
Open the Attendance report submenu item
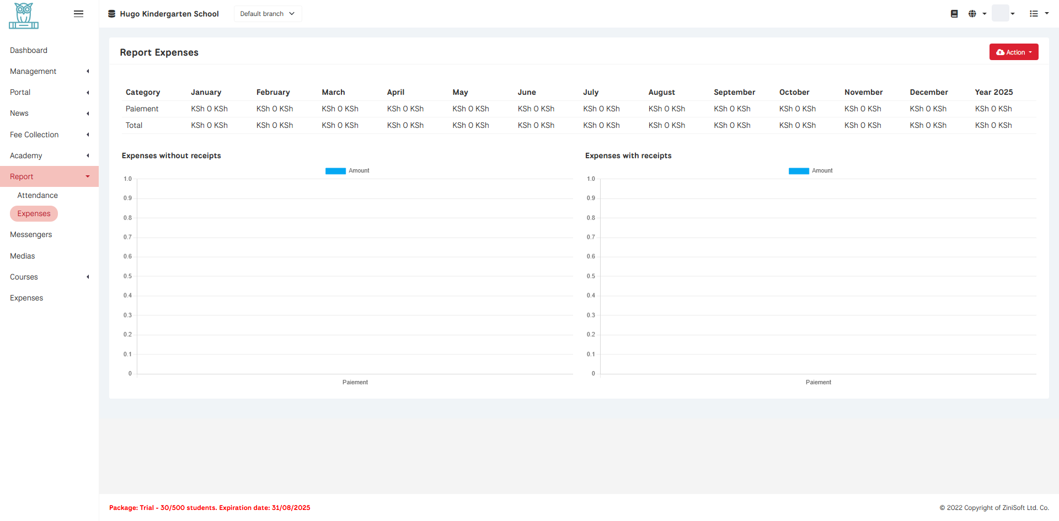click(38, 196)
